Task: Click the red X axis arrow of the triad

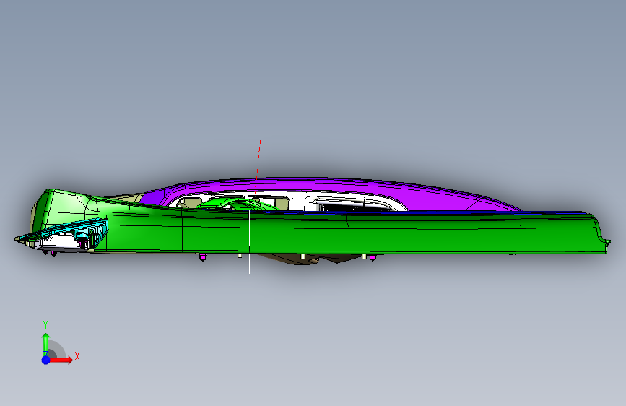Action: click(61, 360)
